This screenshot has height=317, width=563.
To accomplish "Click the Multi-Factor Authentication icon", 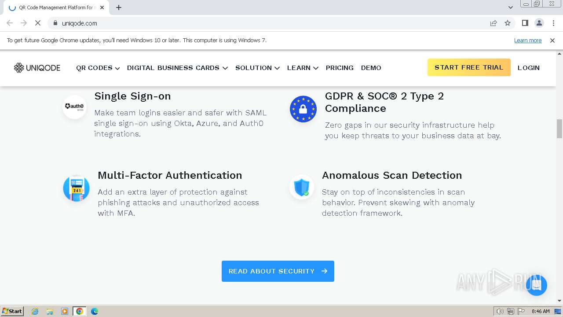I will point(76,188).
